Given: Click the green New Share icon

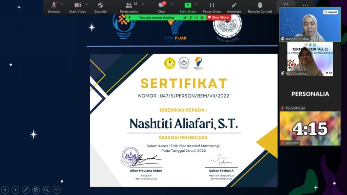Looking at the screenshot, I should click(x=188, y=6).
